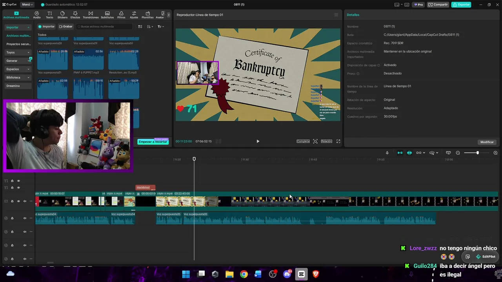Click the Pro badge button
This screenshot has height=282, width=502.
[x=418, y=5]
